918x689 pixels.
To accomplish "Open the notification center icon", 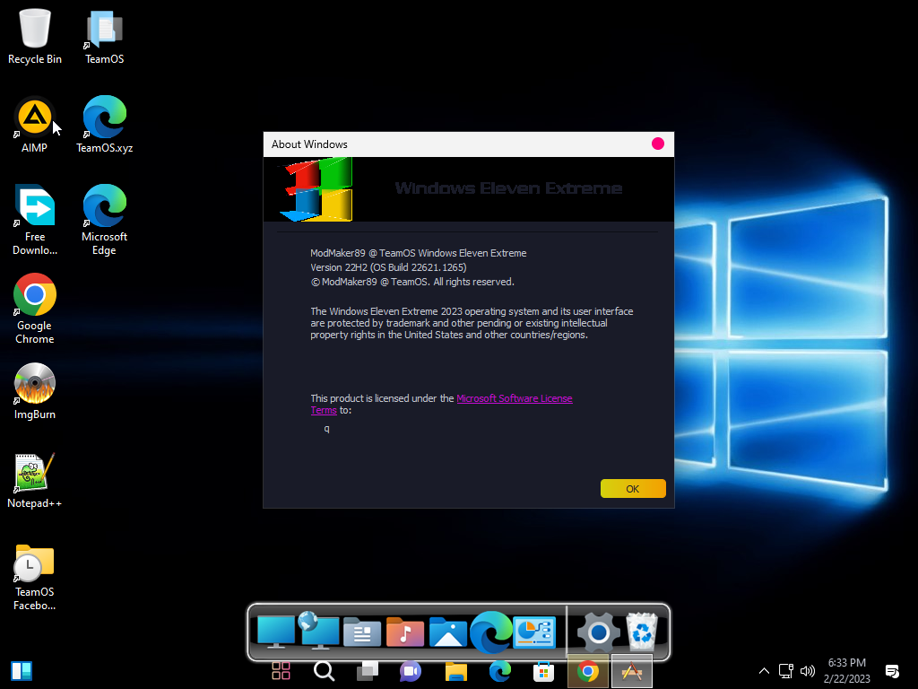I will (892, 671).
